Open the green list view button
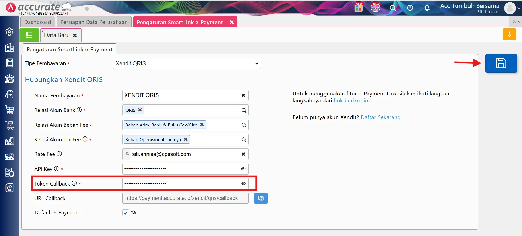 pos(29,35)
